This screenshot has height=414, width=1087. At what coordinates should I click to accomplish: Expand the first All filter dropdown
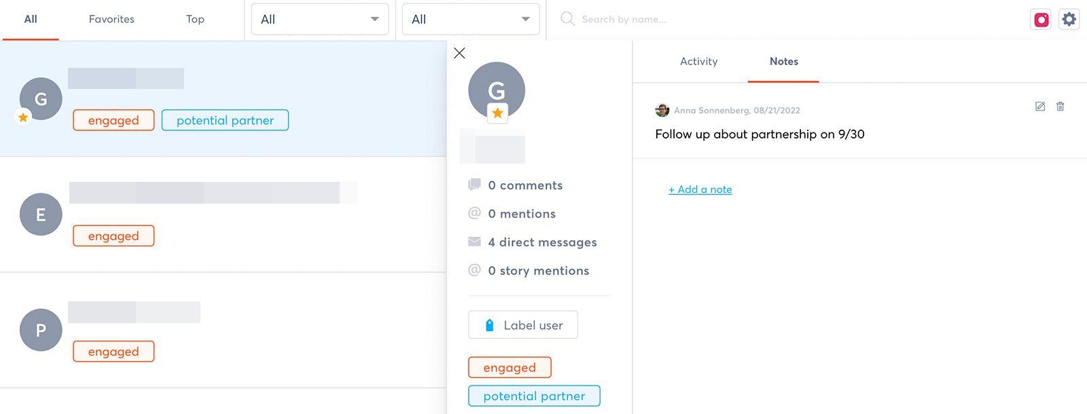[320, 20]
